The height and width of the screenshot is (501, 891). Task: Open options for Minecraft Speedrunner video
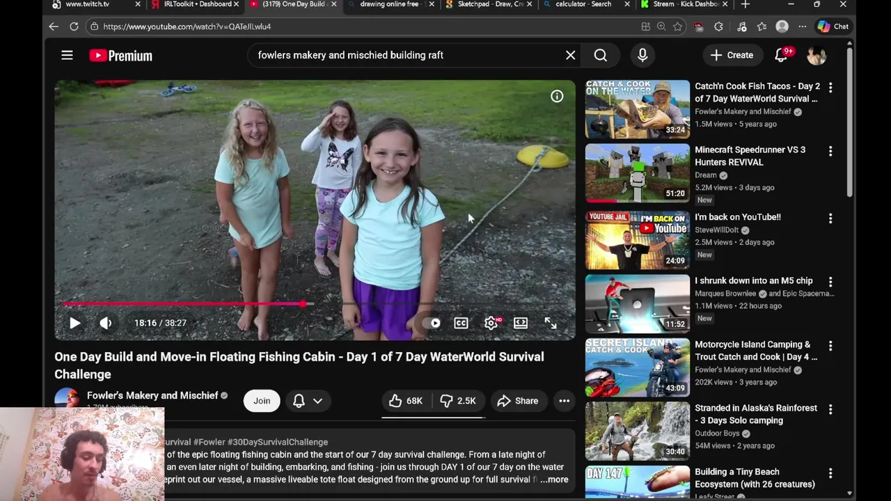point(830,151)
